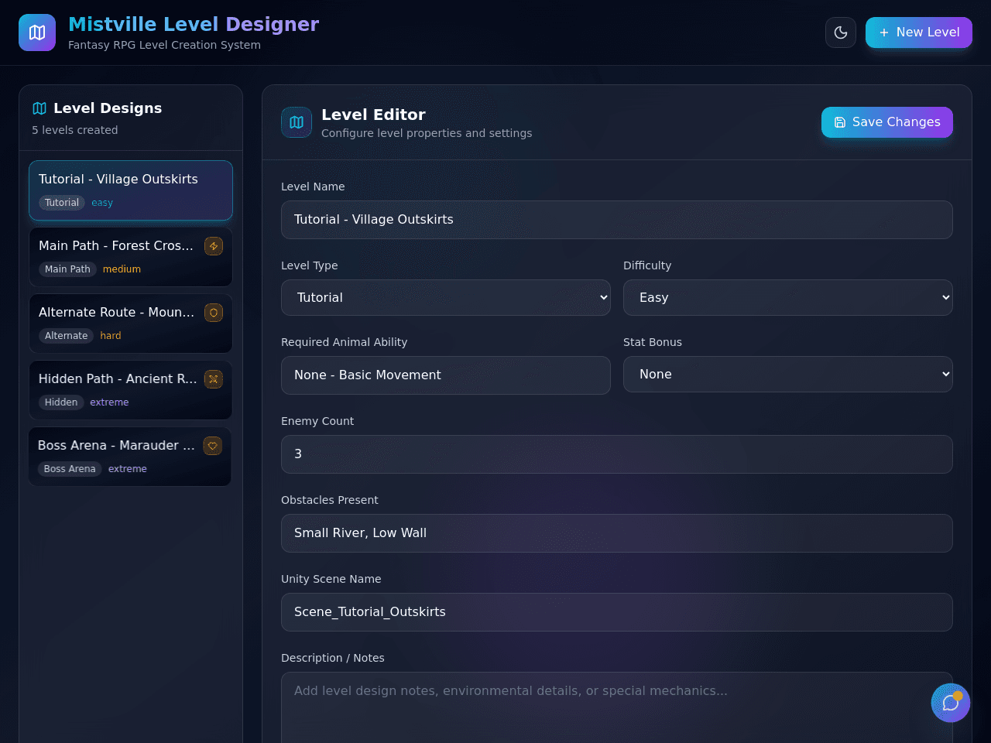Click into the Enemy Count field
The width and height of the screenshot is (991, 743).
pyautogui.click(x=617, y=454)
